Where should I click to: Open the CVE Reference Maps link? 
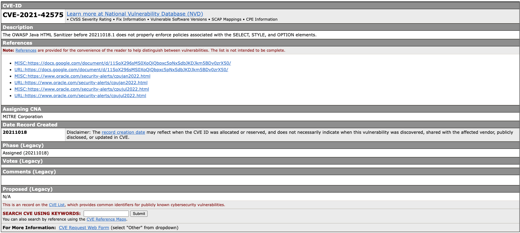click(x=106, y=219)
